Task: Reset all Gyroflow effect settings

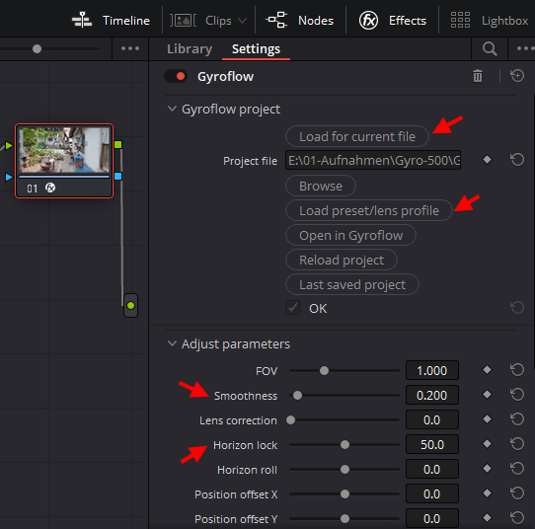Action: click(x=517, y=75)
